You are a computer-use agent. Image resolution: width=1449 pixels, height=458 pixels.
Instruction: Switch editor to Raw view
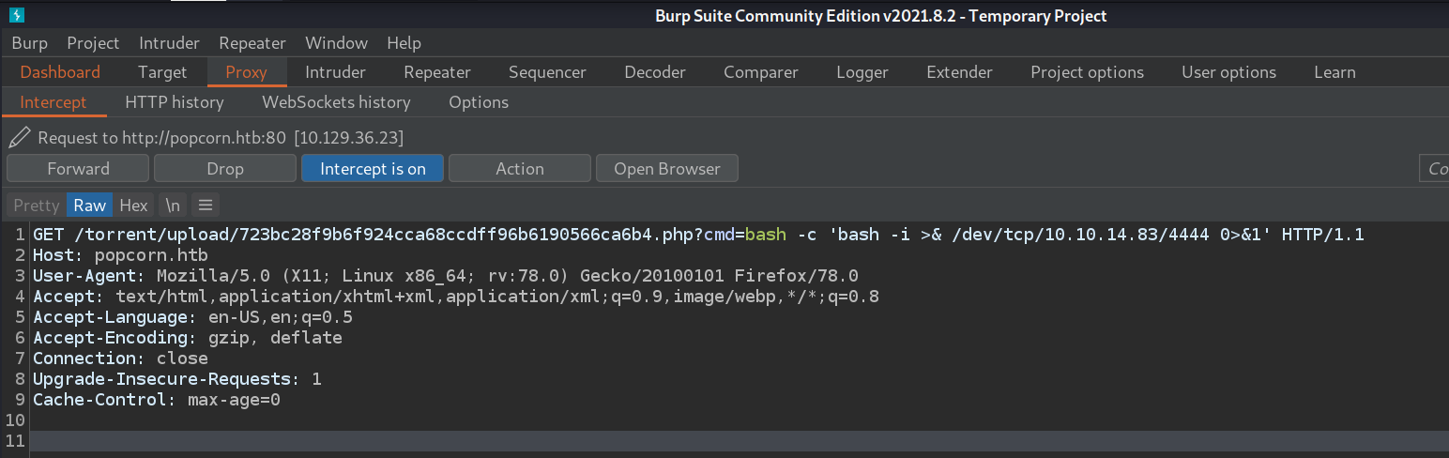90,205
